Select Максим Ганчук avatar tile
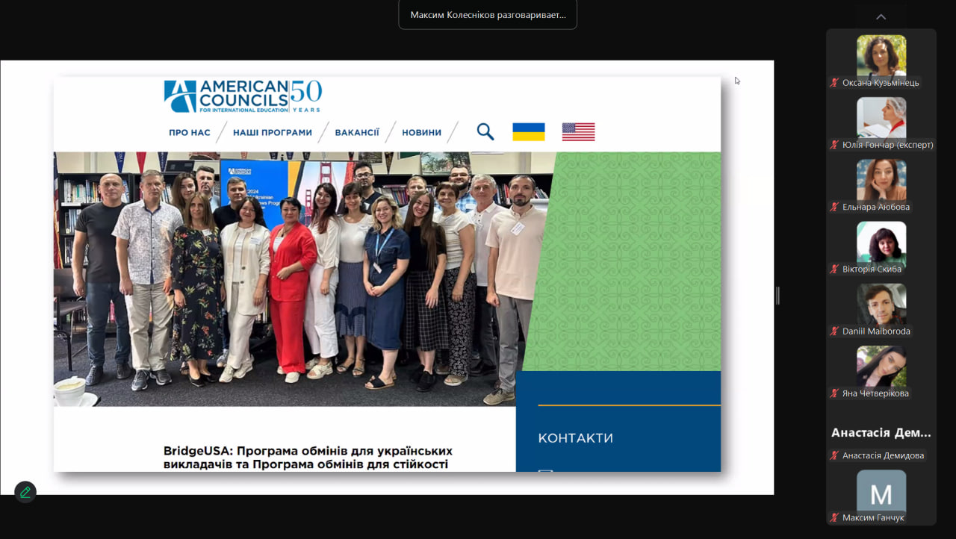Screen dimensions: 956x539 click(x=881, y=493)
